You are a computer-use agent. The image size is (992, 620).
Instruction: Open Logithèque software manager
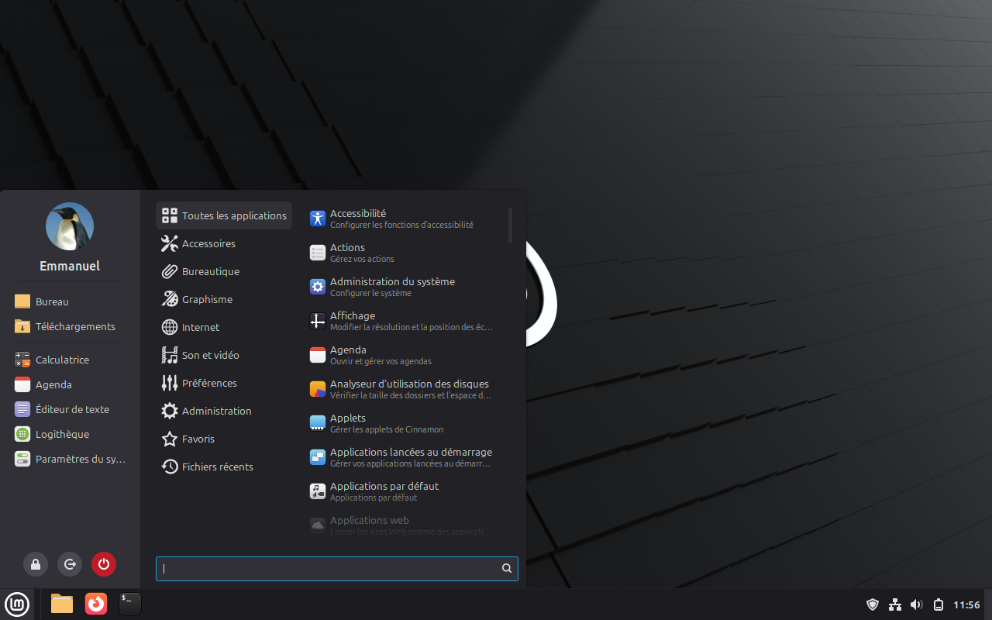70,434
